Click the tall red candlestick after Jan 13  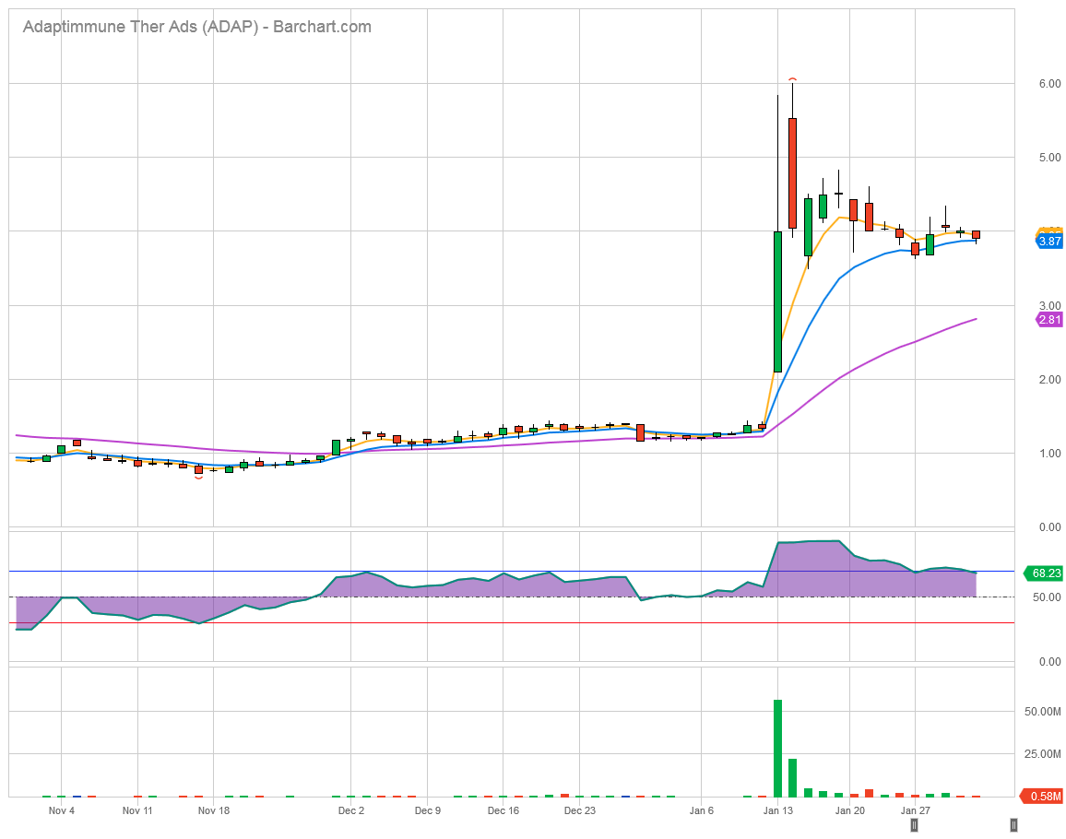793,173
